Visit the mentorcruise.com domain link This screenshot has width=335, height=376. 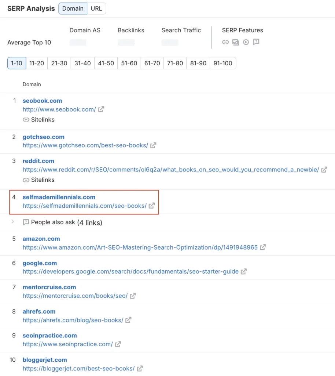tap(49, 287)
